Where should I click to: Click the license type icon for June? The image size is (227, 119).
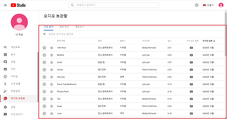(x=191, y=114)
